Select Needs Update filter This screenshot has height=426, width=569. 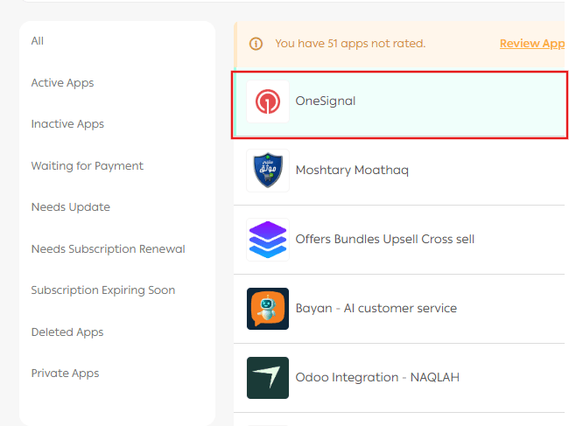[x=70, y=207]
